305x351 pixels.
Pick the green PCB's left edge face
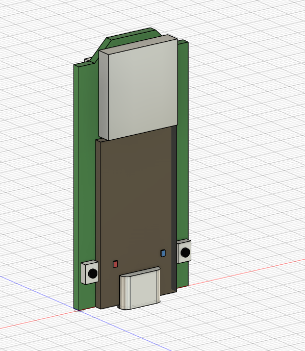(x=77, y=187)
